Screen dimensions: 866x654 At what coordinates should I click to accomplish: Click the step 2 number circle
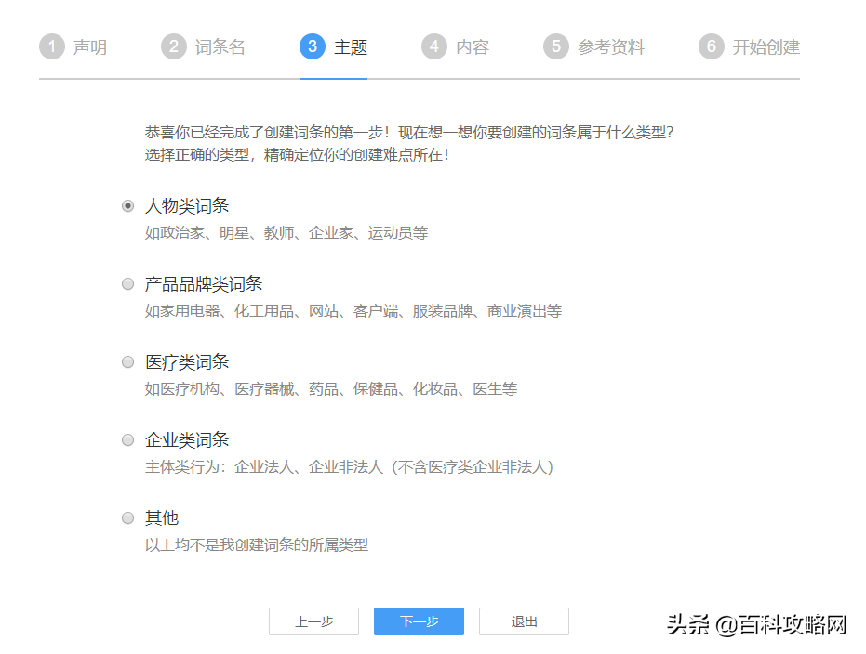pos(174,46)
